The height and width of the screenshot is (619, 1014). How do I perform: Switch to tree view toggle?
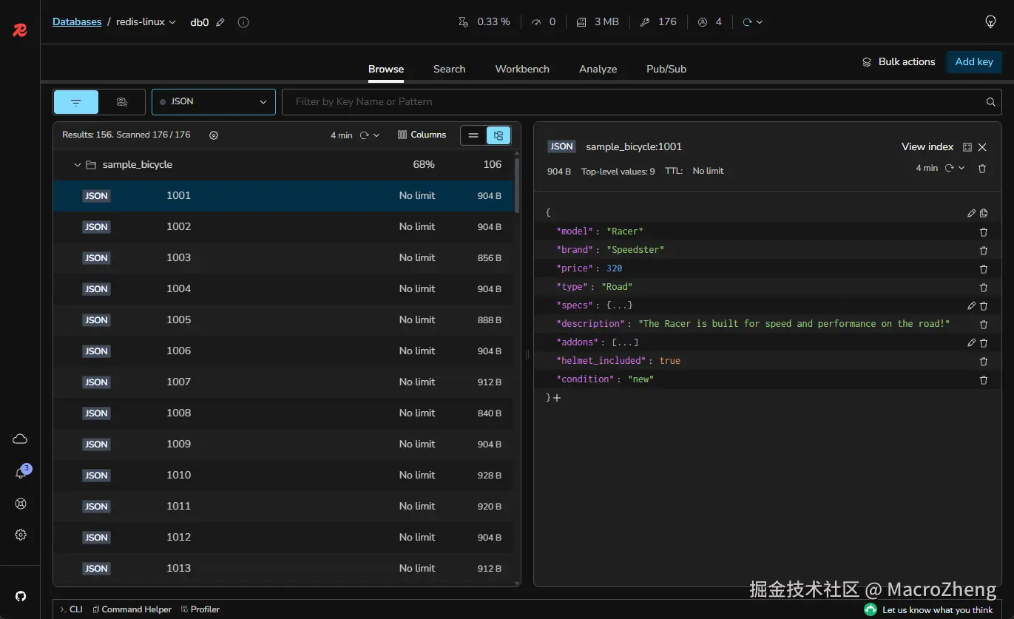click(498, 135)
